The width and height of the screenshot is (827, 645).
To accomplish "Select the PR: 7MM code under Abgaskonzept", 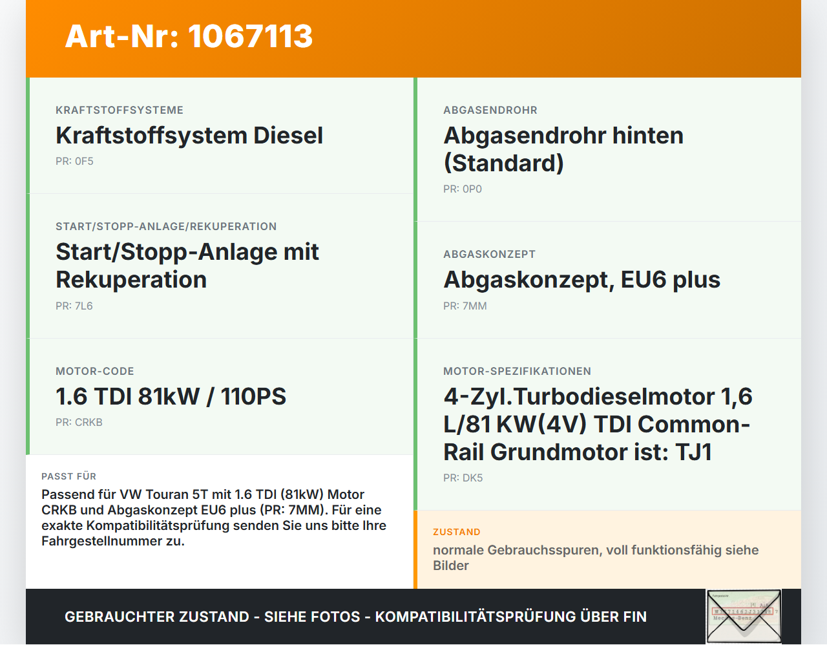I will 465,306.
